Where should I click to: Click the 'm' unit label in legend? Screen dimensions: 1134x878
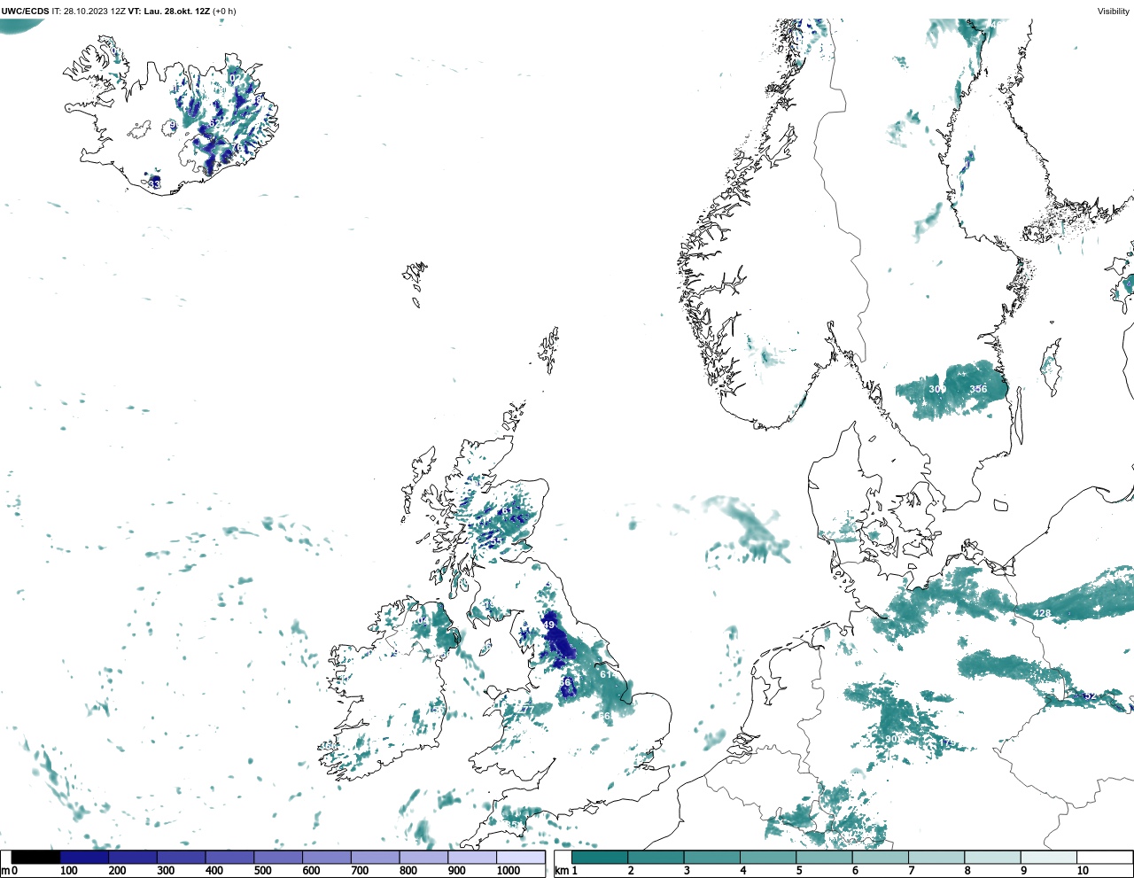pyautogui.click(x=5, y=871)
